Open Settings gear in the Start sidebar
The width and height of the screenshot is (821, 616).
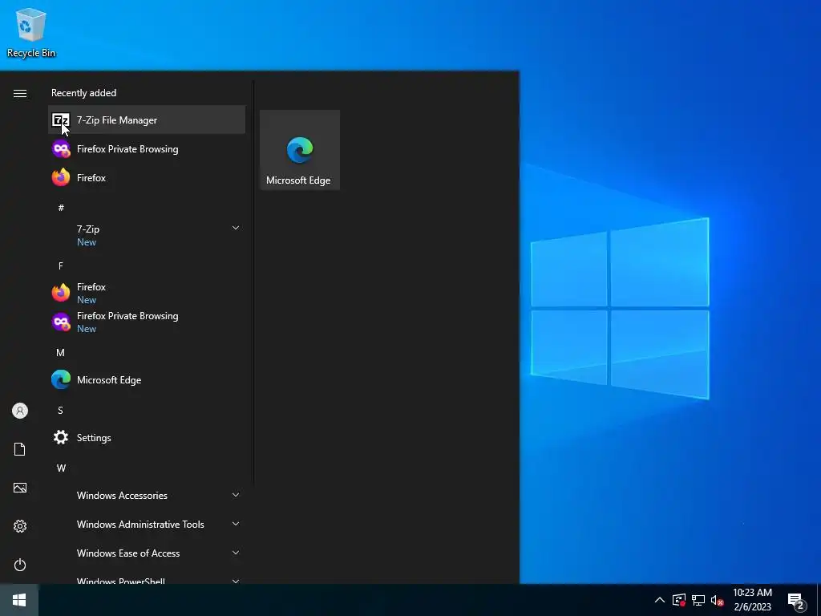(20, 526)
